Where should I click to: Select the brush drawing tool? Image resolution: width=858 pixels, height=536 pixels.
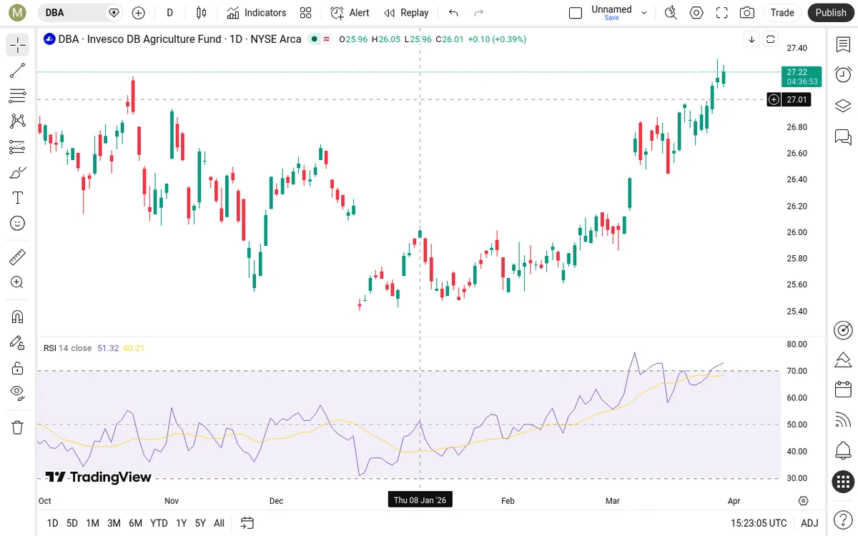[x=18, y=172]
